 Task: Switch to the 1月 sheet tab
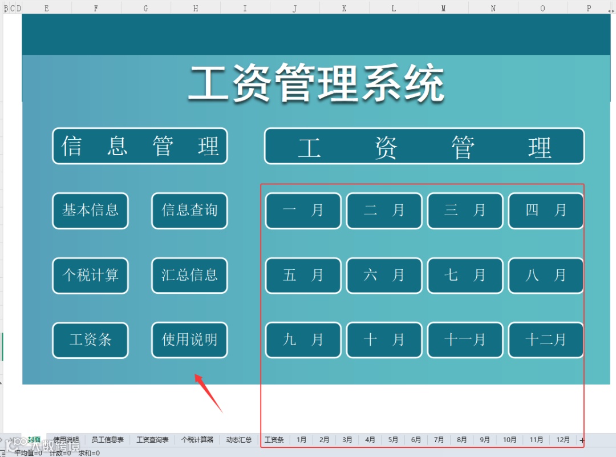click(x=301, y=440)
